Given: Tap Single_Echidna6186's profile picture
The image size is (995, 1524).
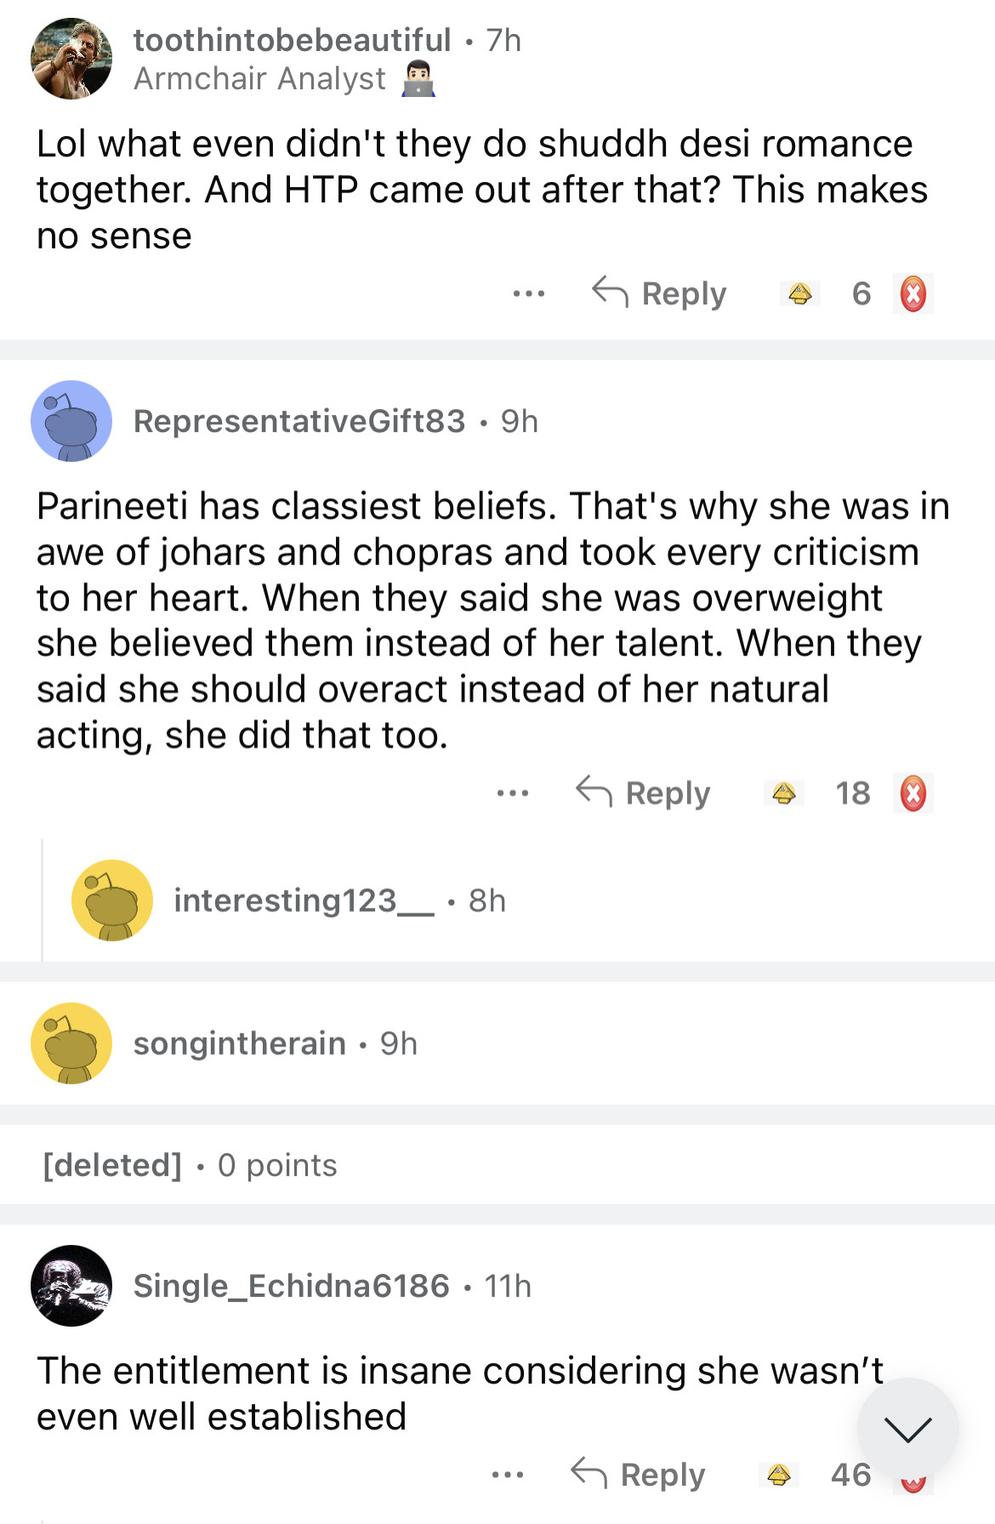Looking at the screenshot, I should tap(71, 1286).
